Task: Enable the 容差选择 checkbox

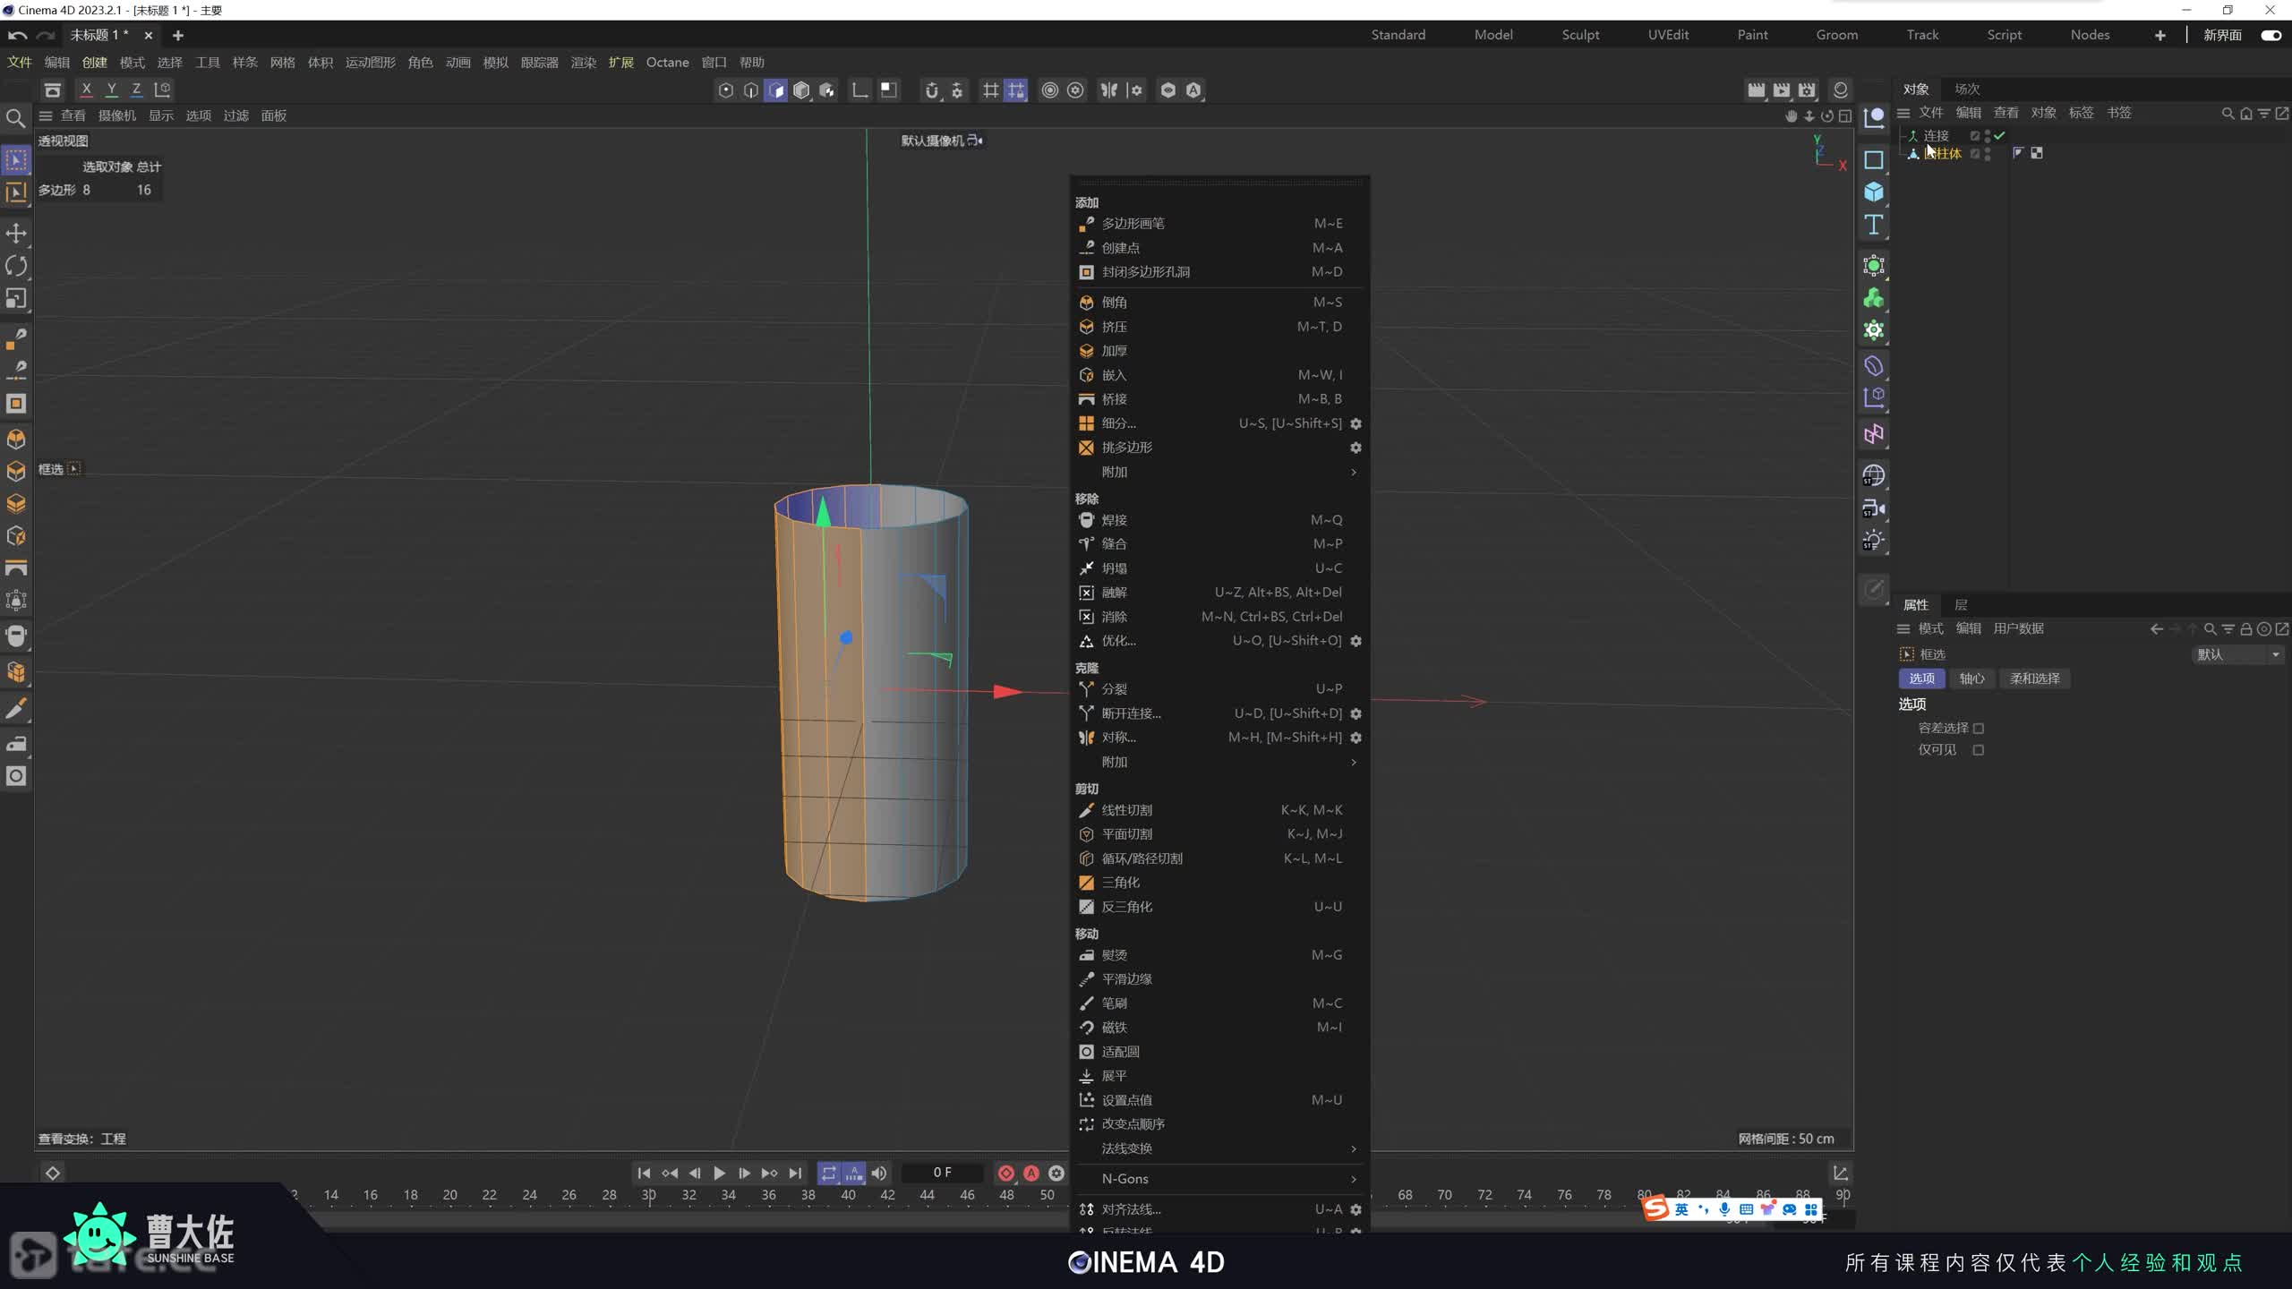Action: click(x=1978, y=729)
